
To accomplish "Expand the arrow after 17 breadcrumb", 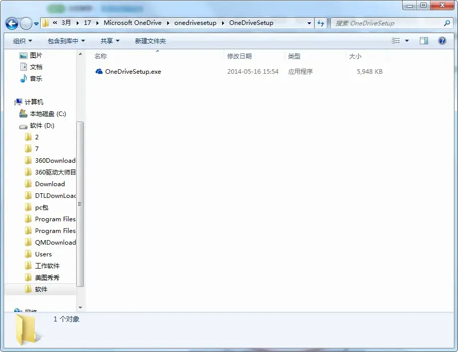I will [97, 23].
